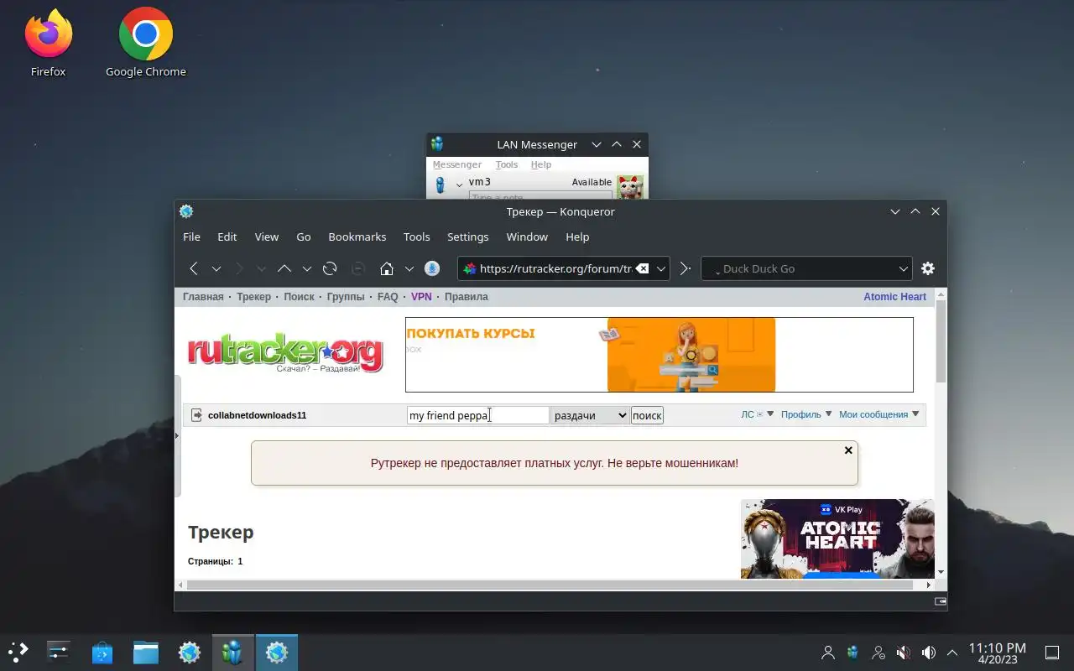Launch Google Chrome from desktop icon
This screenshot has width=1074, height=671.
(x=146, y=44)
